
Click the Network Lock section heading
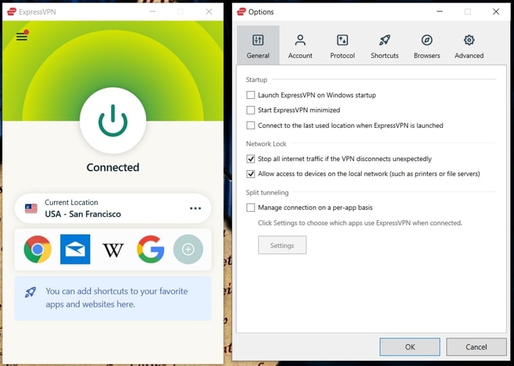[x=266, y=144]
